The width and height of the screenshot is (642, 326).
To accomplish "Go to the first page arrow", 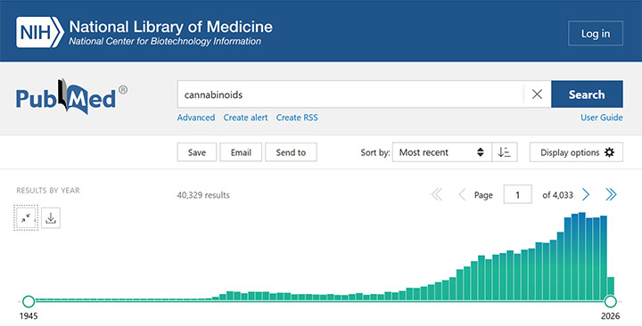I will (x=437, y=195).
